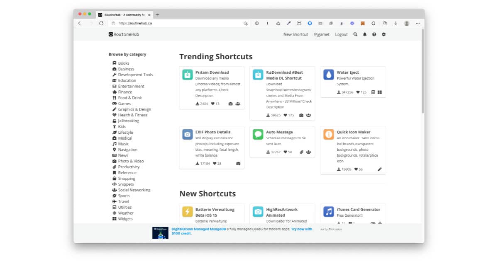Image resolution: width=498 pixels, height=261 pixels.
Task: Click Auto Message speech bubble icon
Action: click(x=258, y=134)
